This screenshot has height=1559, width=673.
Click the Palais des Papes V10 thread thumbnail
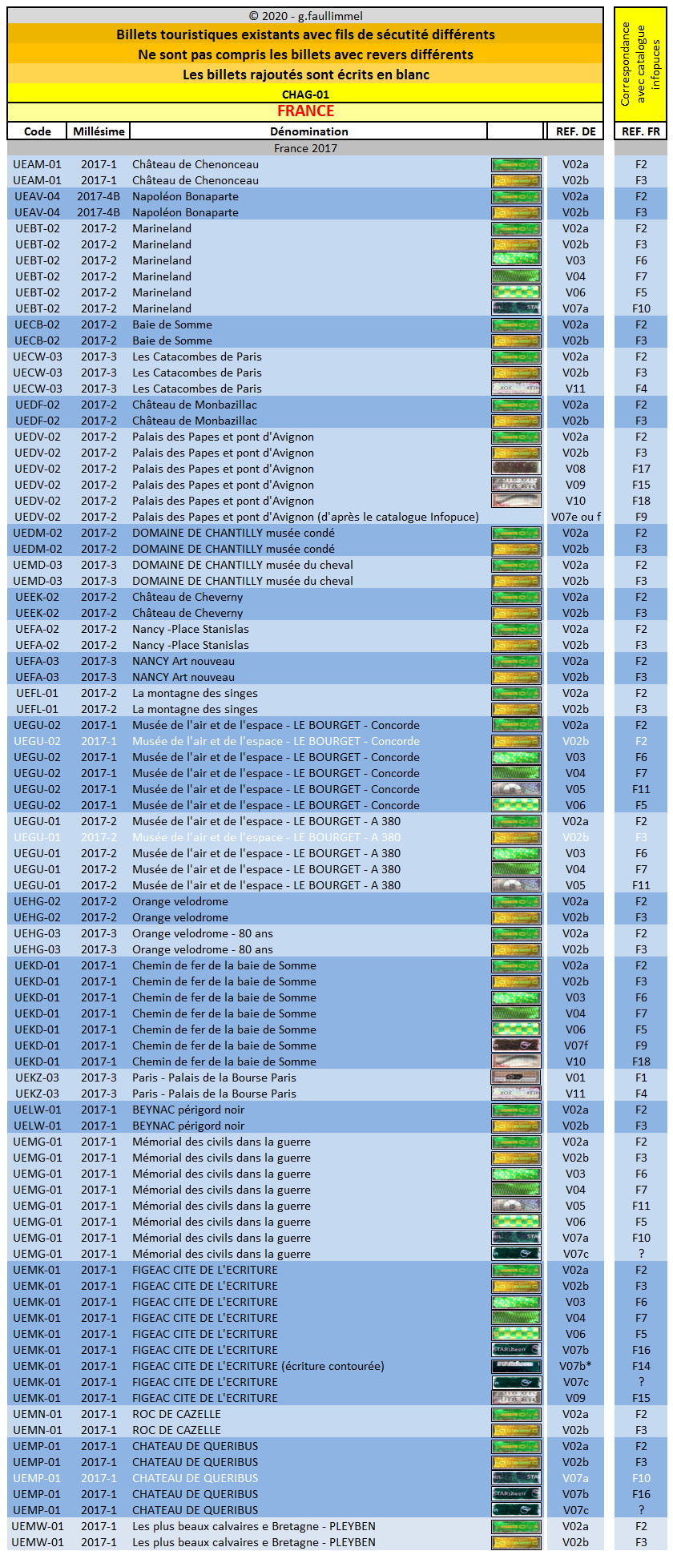pyautogui.click(x=516, y=501)
